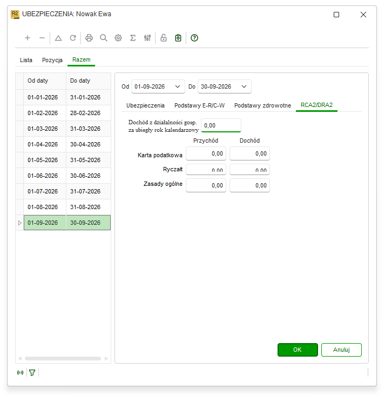Click the green clipboard icon

pos(178,38)
